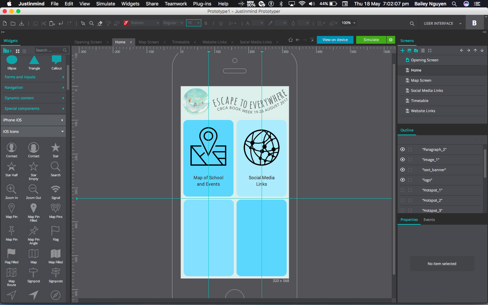Select the Flag Filled icon widget
This screenshot has height=305, width=488.
[12, 254]
